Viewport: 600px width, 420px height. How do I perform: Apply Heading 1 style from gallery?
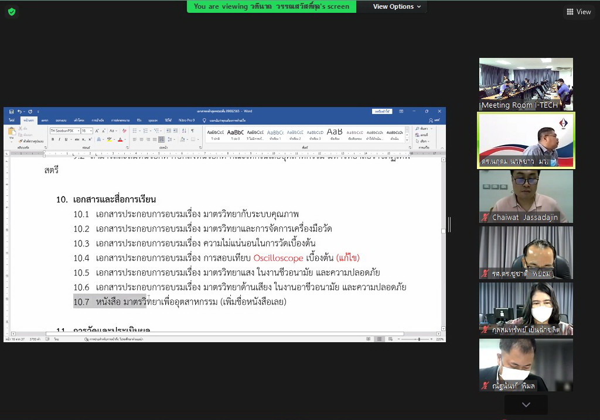[x=275, y=135]
